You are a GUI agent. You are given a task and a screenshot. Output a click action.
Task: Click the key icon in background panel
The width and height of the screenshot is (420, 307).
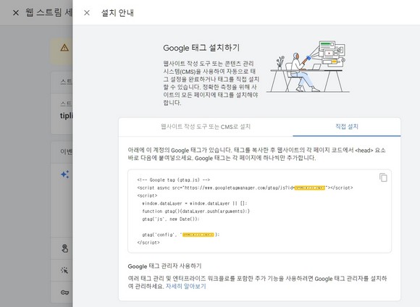tap(65, 293)
